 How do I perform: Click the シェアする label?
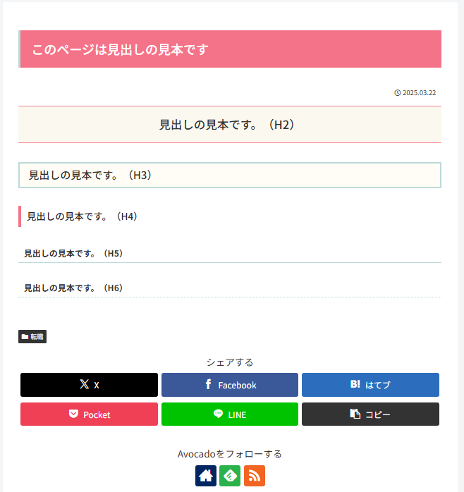click(x=230, y=362)
